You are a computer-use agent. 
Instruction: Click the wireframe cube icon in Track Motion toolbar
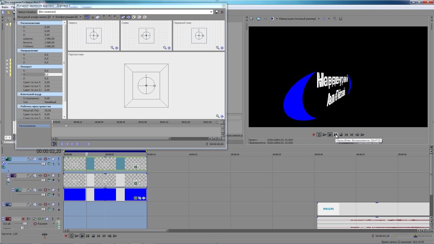point(98,17)
